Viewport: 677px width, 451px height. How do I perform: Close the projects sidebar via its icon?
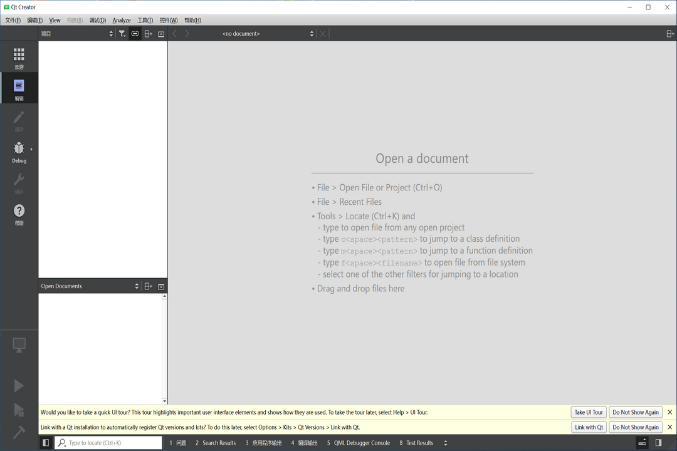pos(161,33)
